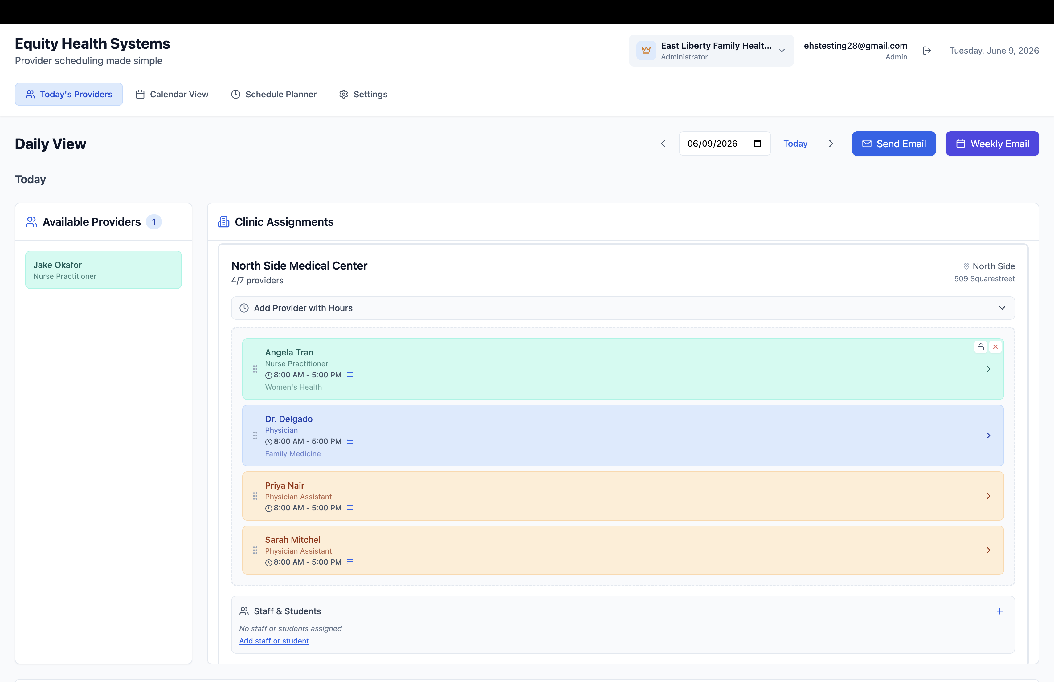Viewport: 1054px width, 682px height.
Task: Click the 509 Squarestreet address
Action: coord(984,278)
